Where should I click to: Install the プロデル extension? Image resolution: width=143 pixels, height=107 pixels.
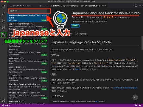coord(44,81)
